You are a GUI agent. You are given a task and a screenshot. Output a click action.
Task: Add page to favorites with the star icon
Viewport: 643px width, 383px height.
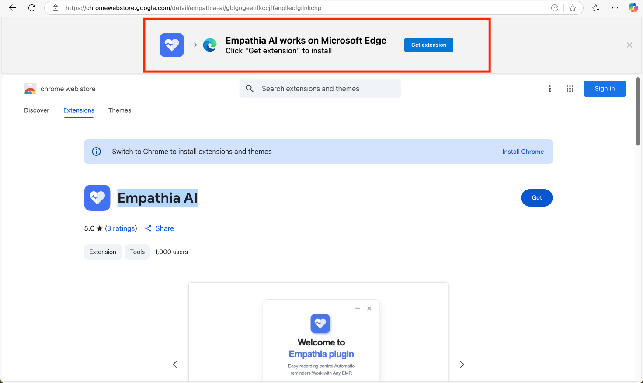(x=573, y=8)
